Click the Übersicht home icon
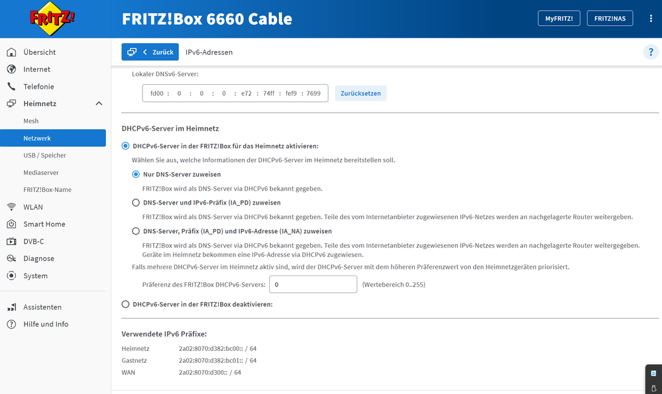 [x=11, y=52]
